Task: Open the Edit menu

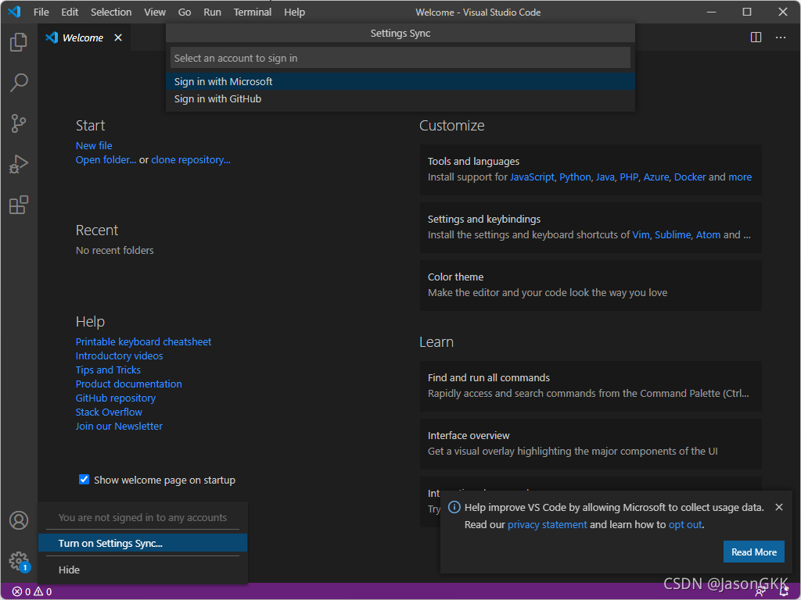Action: pyautogui.click(x=70, y=12)
